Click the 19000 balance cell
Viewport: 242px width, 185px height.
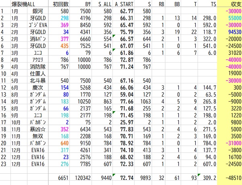tap(235, 74)
